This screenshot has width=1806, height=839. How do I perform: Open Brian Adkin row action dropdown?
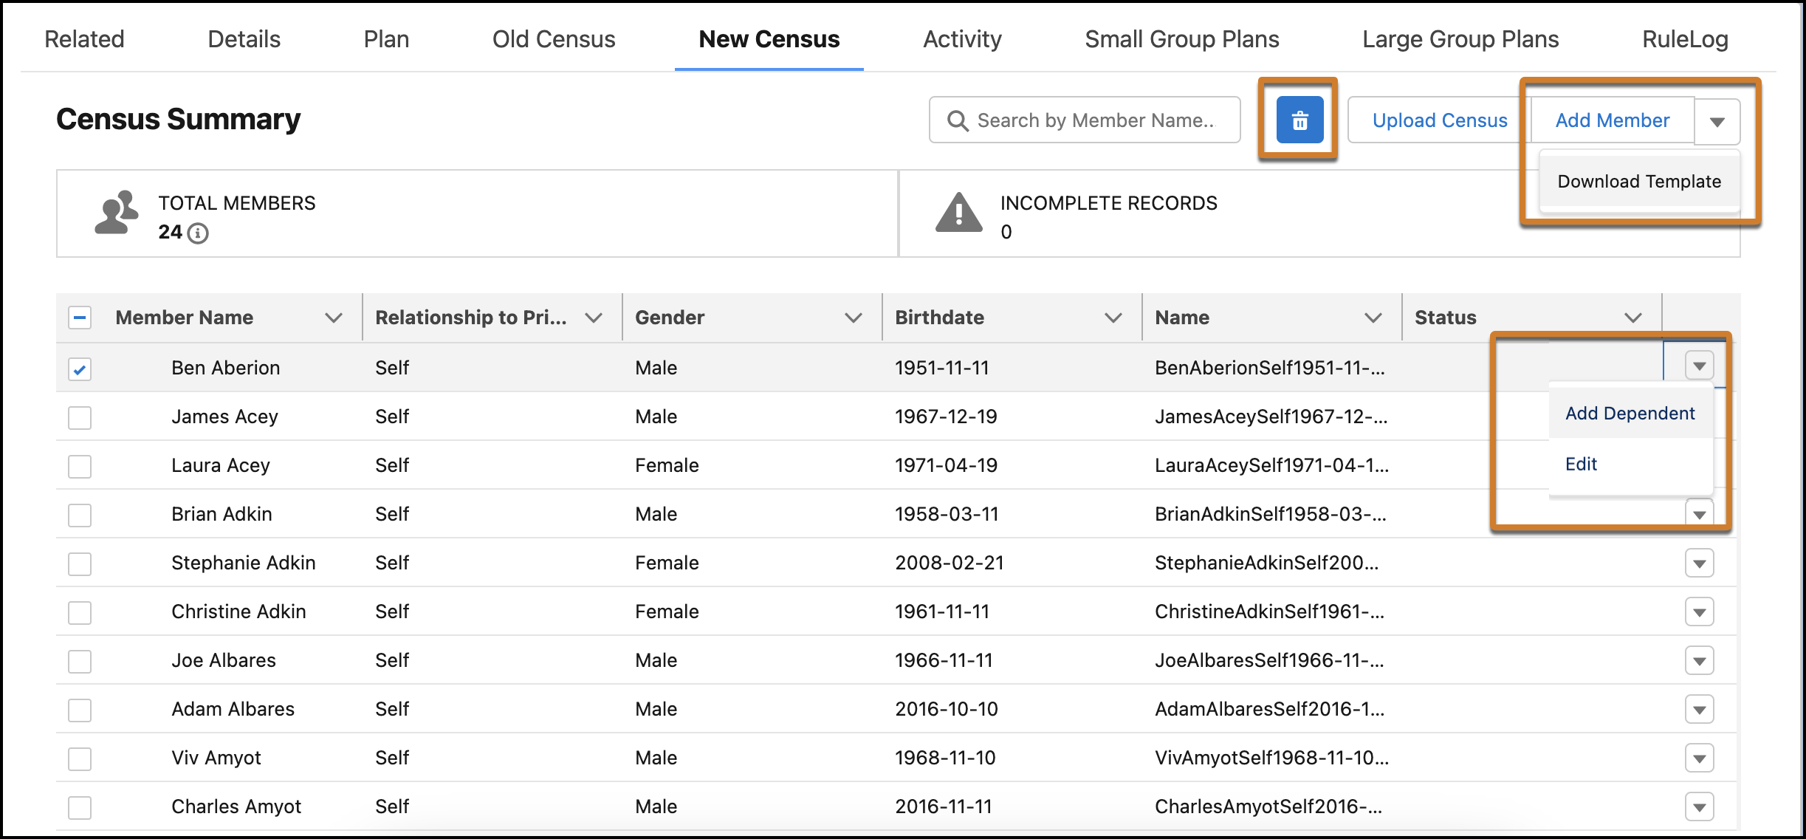click(1700, 513)
